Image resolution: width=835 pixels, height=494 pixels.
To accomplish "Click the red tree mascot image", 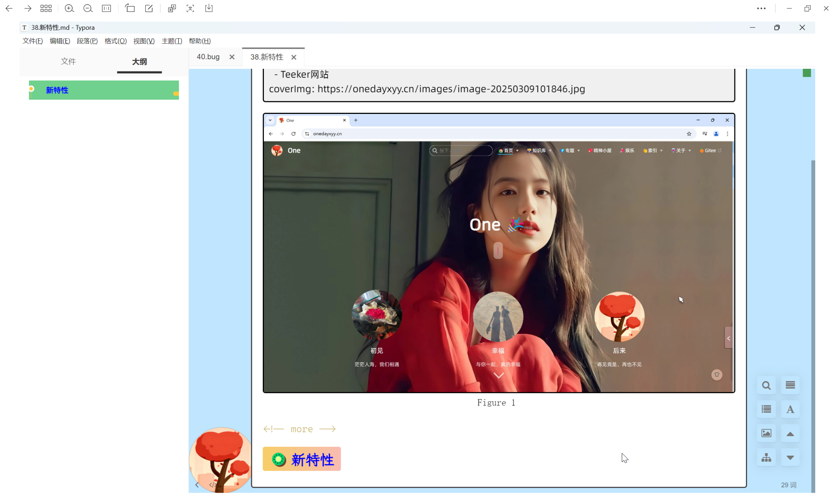I will (220, 460).
